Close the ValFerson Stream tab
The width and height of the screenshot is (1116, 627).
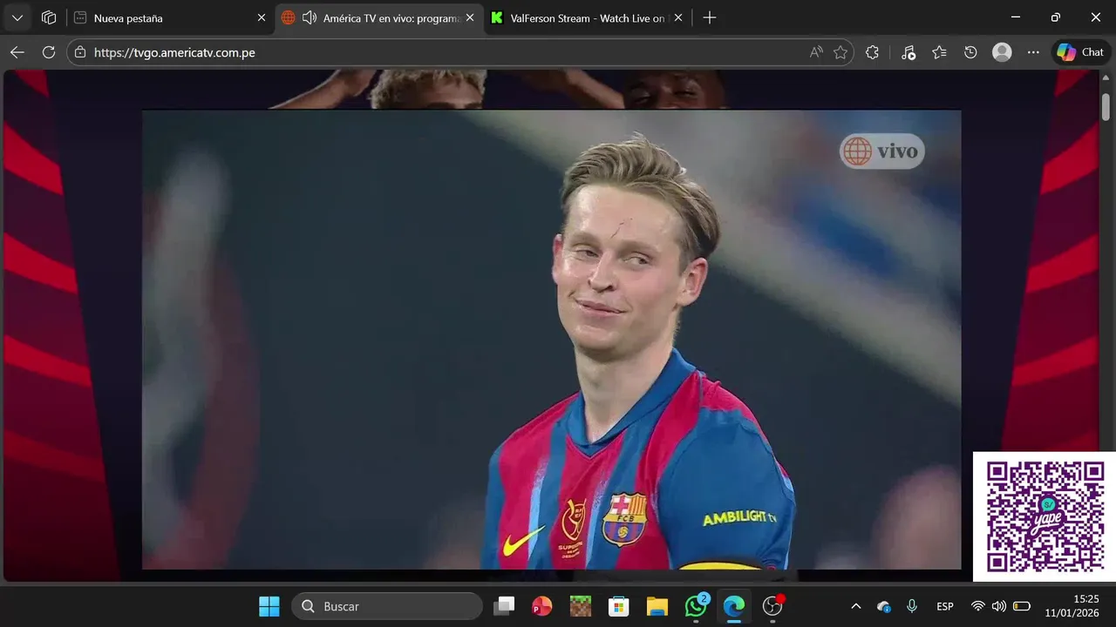[678, 17]
